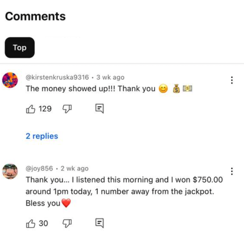Like the joy856 comment
Image resolution: width=244 pixels, height=242 pixels.
31,223
